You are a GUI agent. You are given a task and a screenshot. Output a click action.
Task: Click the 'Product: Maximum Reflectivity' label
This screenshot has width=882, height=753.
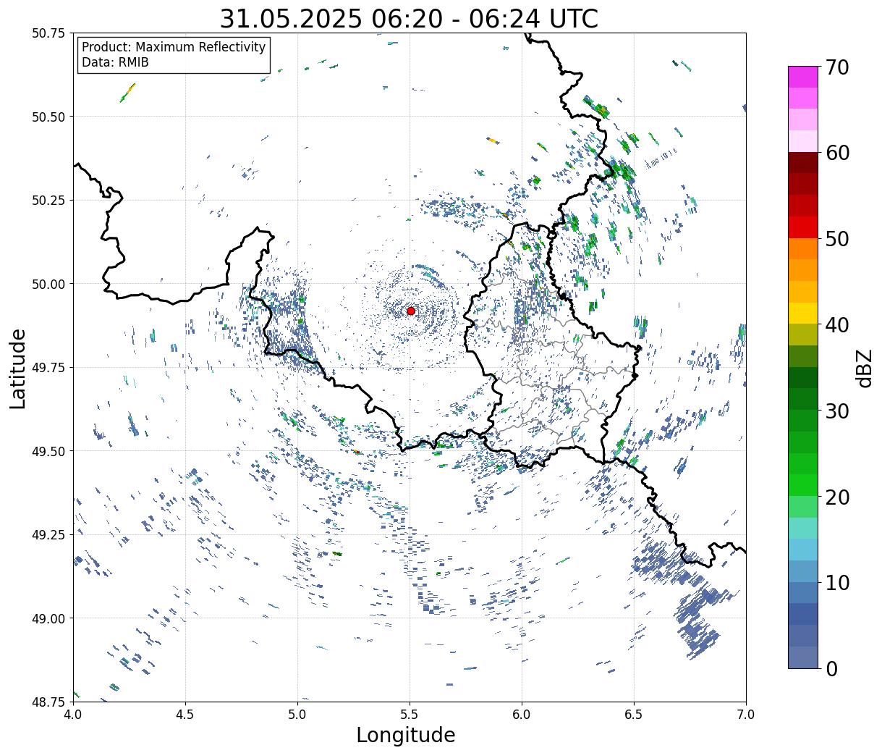point(174,47)
